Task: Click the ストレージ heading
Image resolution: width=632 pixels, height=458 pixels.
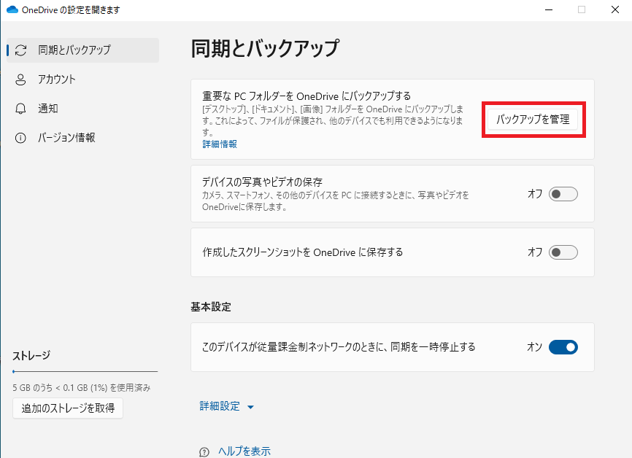Action: (x=31, y=356)
